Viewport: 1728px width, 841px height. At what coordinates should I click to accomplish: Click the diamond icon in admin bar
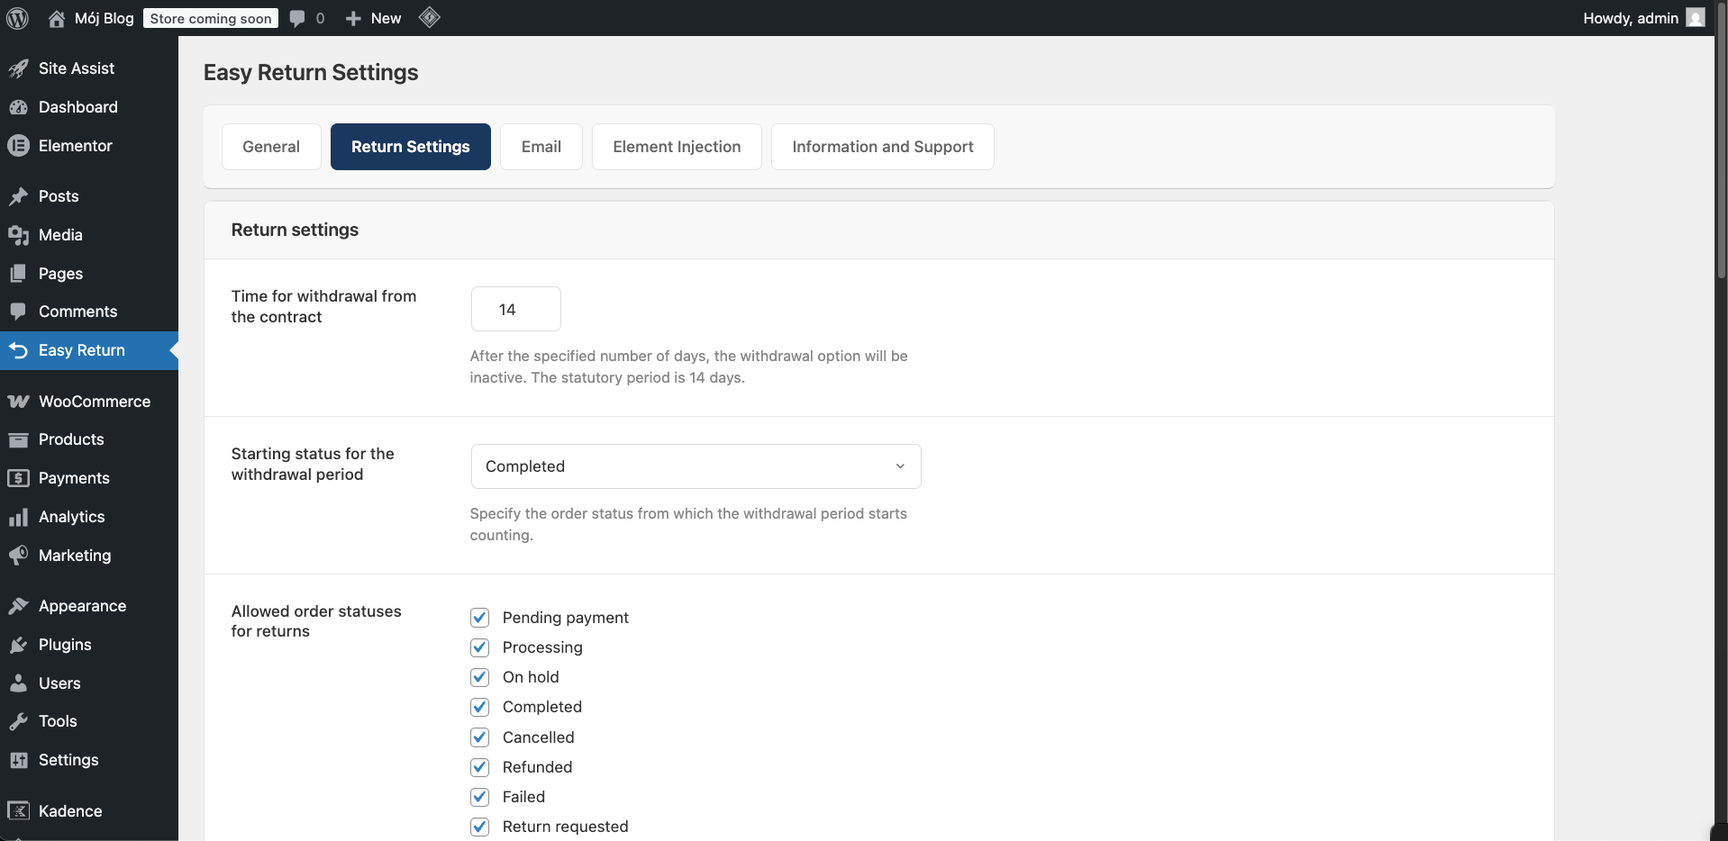coord(430,17)
